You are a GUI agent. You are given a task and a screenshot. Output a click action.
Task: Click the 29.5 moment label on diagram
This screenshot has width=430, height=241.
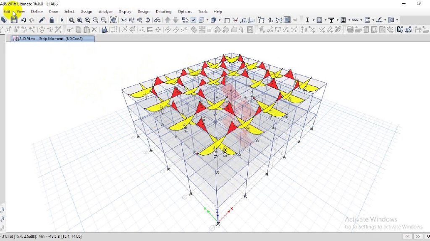225,152
